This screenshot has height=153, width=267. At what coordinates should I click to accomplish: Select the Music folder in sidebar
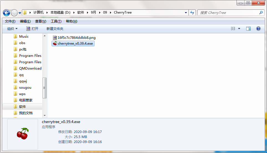(24, 36)
